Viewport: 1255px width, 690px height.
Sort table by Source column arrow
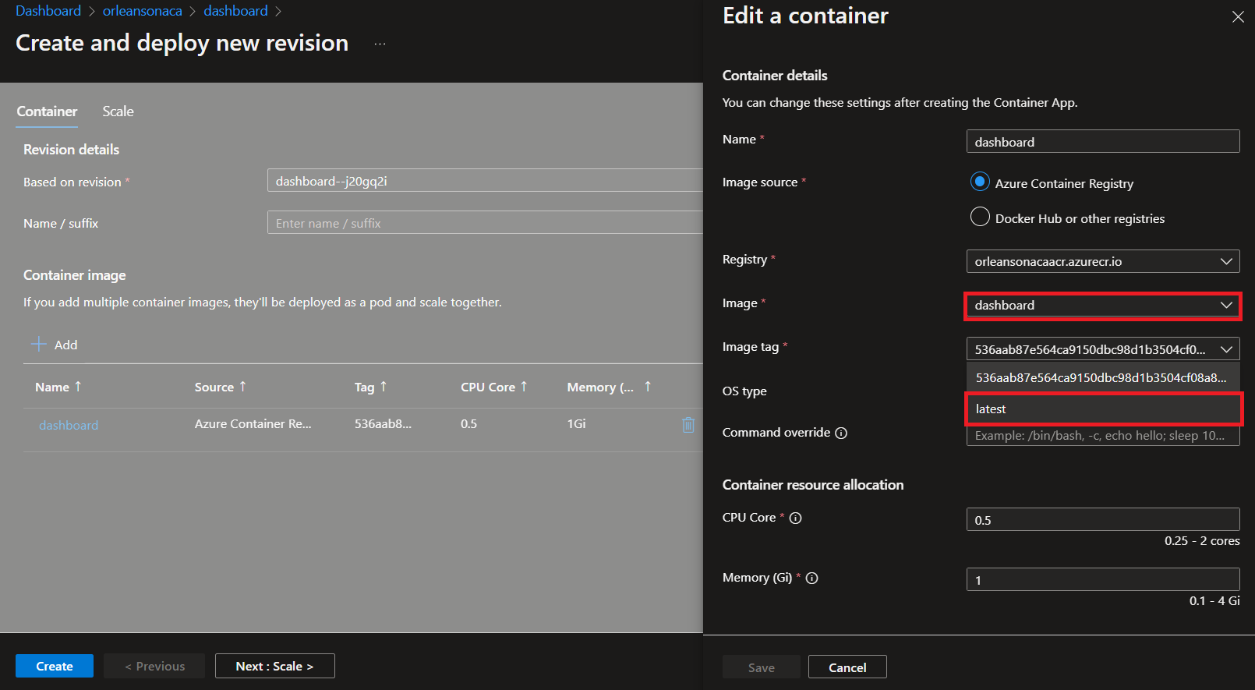pos(242,386)
